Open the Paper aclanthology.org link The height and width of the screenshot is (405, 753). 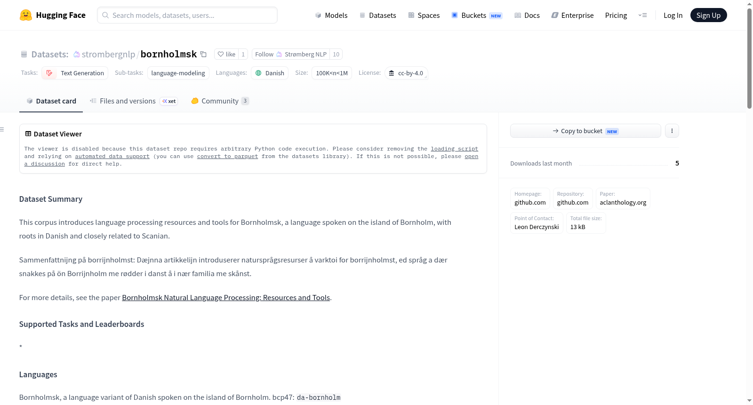(x=623, y=198)
